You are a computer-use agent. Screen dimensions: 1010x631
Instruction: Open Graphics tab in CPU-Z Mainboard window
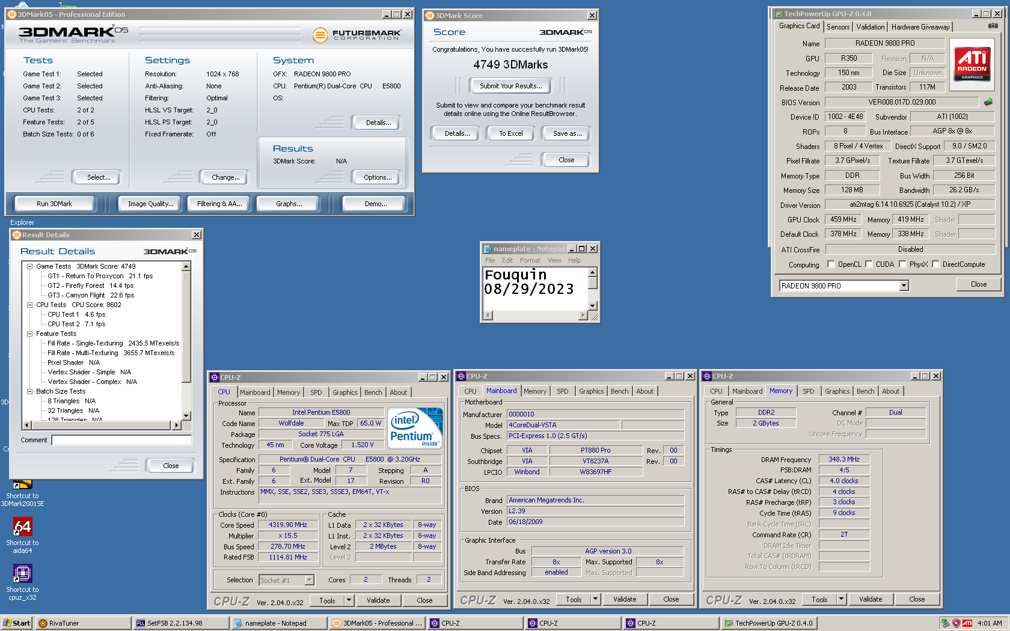click(591, 391)
